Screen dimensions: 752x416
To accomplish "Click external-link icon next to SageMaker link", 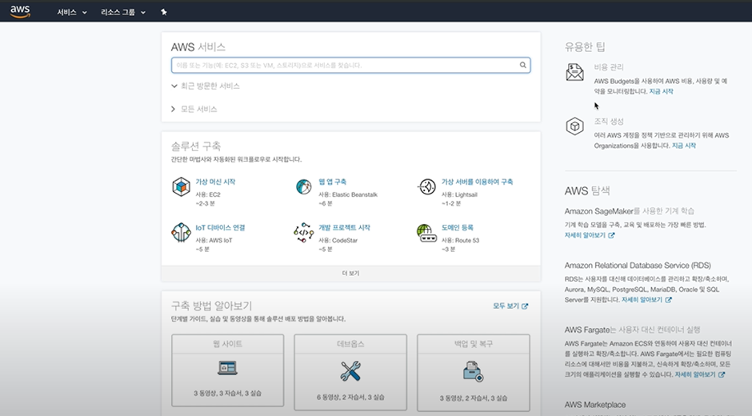I will click(x=611, y=235).
